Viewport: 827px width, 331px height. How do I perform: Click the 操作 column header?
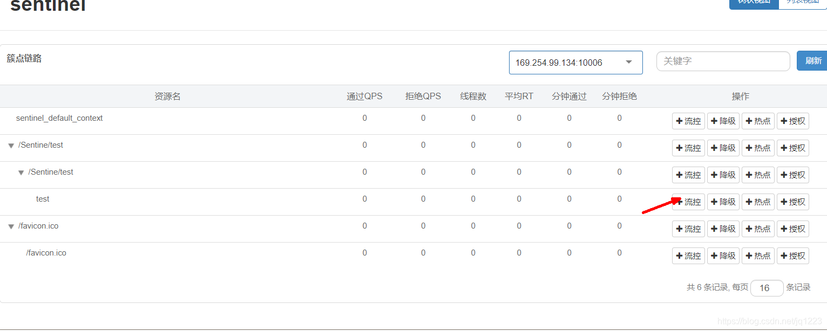[x=741, y=96]
